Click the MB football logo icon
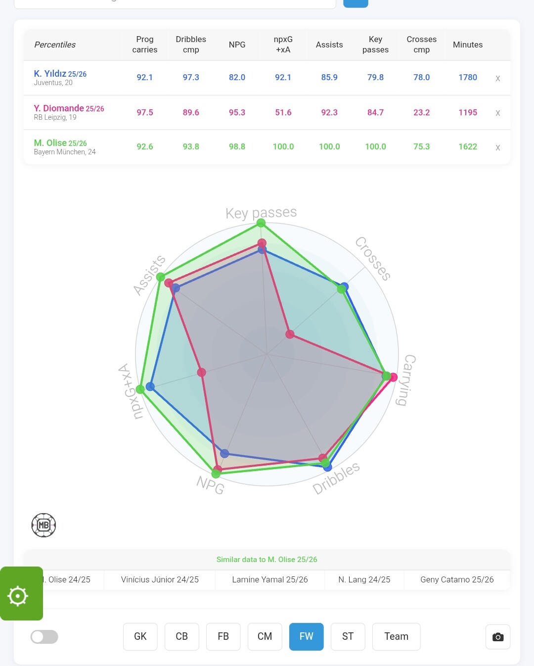This screenshot has height=666, width=534. pyautogui.click(x=44, y=525)
